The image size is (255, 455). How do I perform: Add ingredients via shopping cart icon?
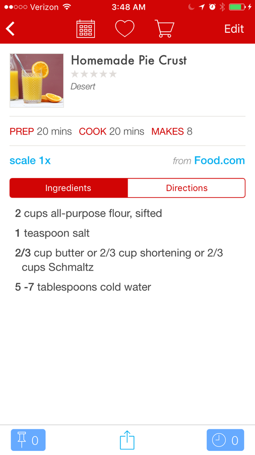(164, 29)
